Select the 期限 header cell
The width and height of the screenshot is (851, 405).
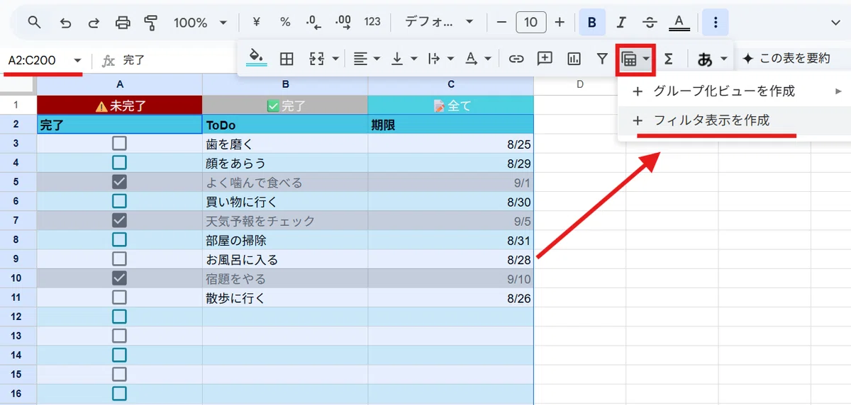tap(451, 125)
